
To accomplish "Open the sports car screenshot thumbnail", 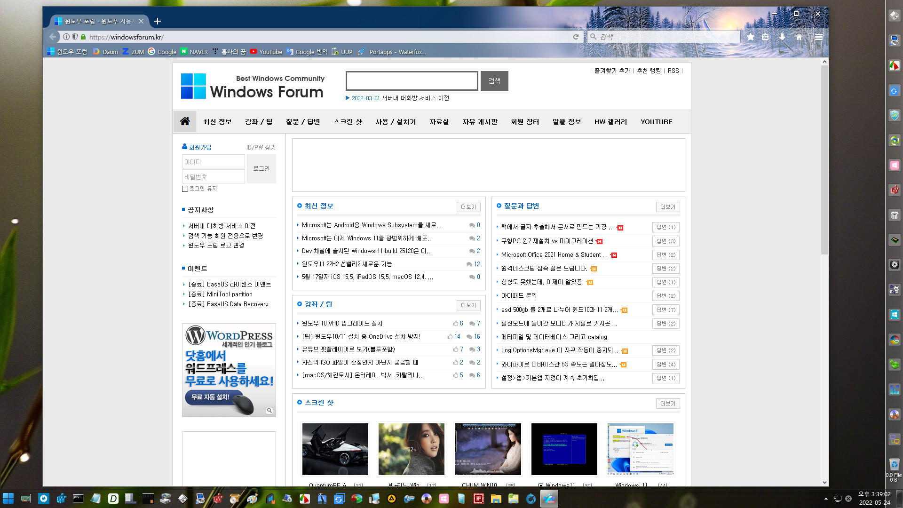I will [335, 449].
